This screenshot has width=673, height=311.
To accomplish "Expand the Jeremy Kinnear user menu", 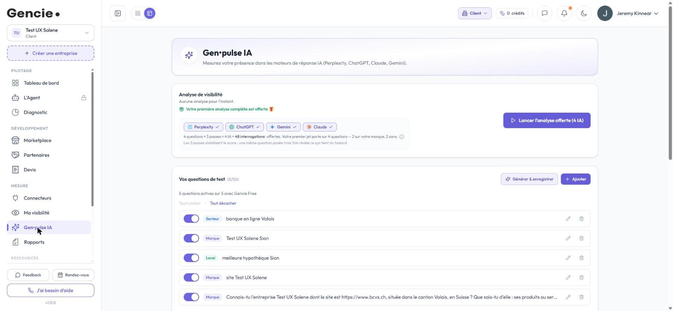I will pos(637,13).
